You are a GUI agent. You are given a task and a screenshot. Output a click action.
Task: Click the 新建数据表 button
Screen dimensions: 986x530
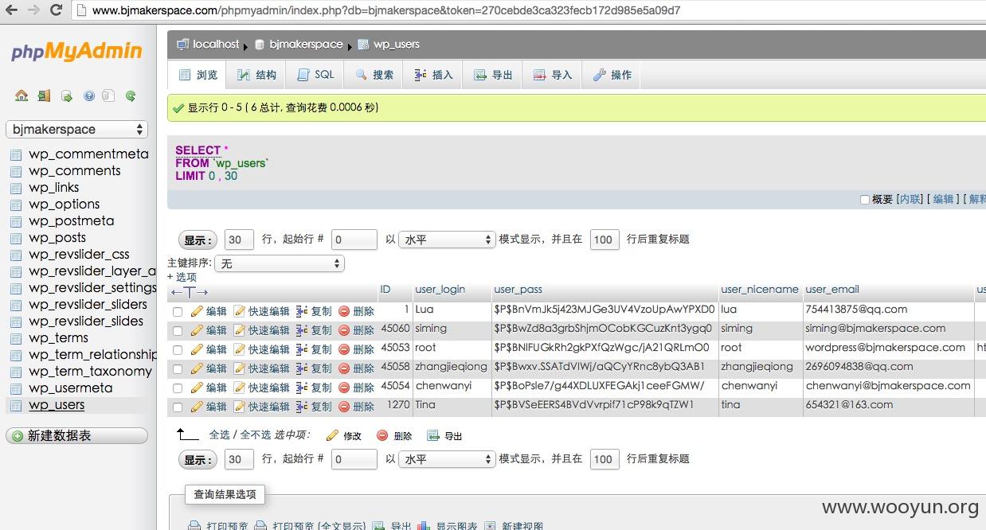coord(76,436)
